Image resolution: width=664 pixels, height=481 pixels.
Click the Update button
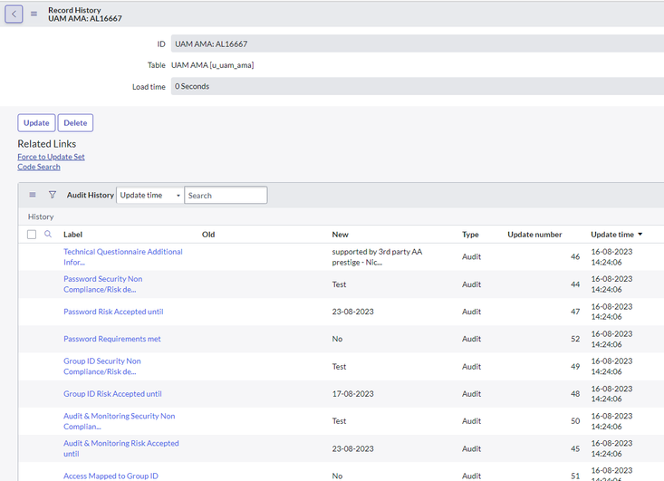(x=36, y=123)
